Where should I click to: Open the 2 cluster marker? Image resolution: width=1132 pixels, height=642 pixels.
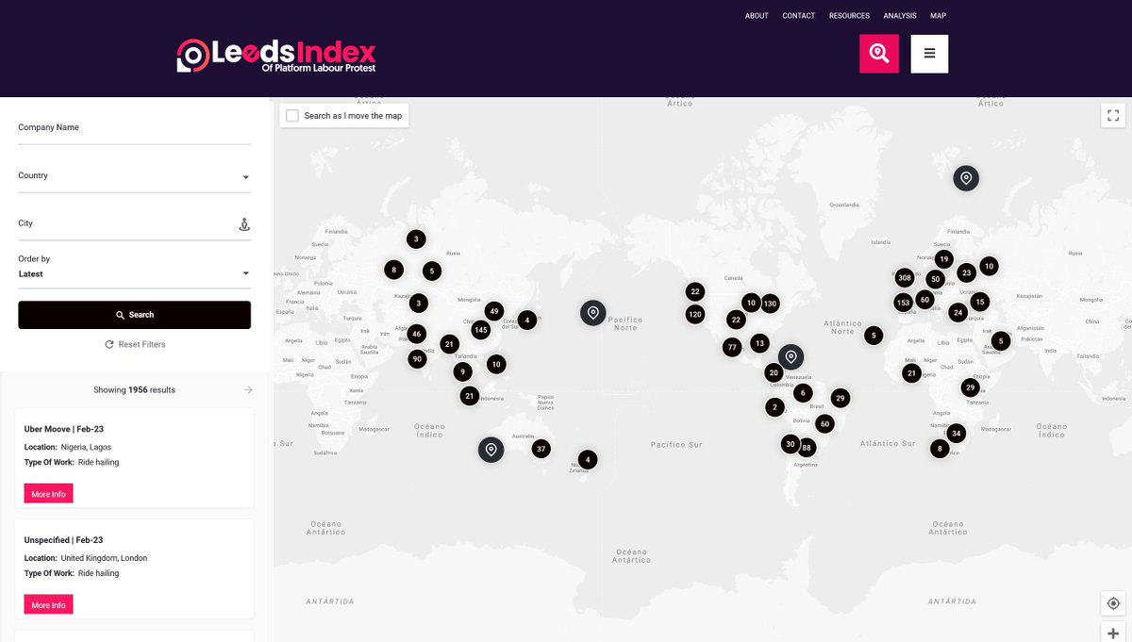(x=774, y=407)
